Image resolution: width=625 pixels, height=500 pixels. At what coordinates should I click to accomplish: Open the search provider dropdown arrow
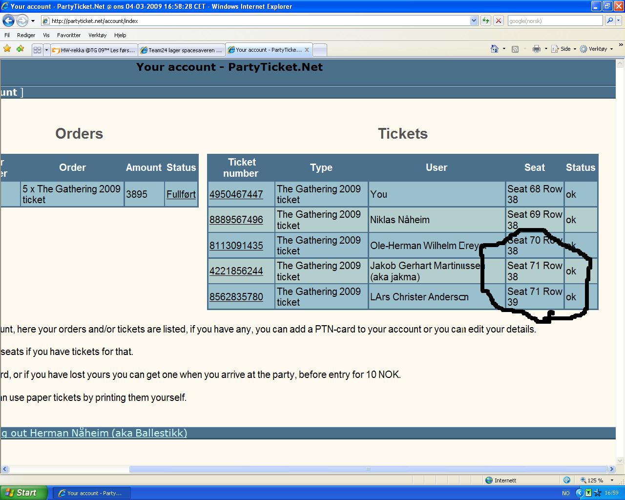pyautogui.click(x=619, y=21)
